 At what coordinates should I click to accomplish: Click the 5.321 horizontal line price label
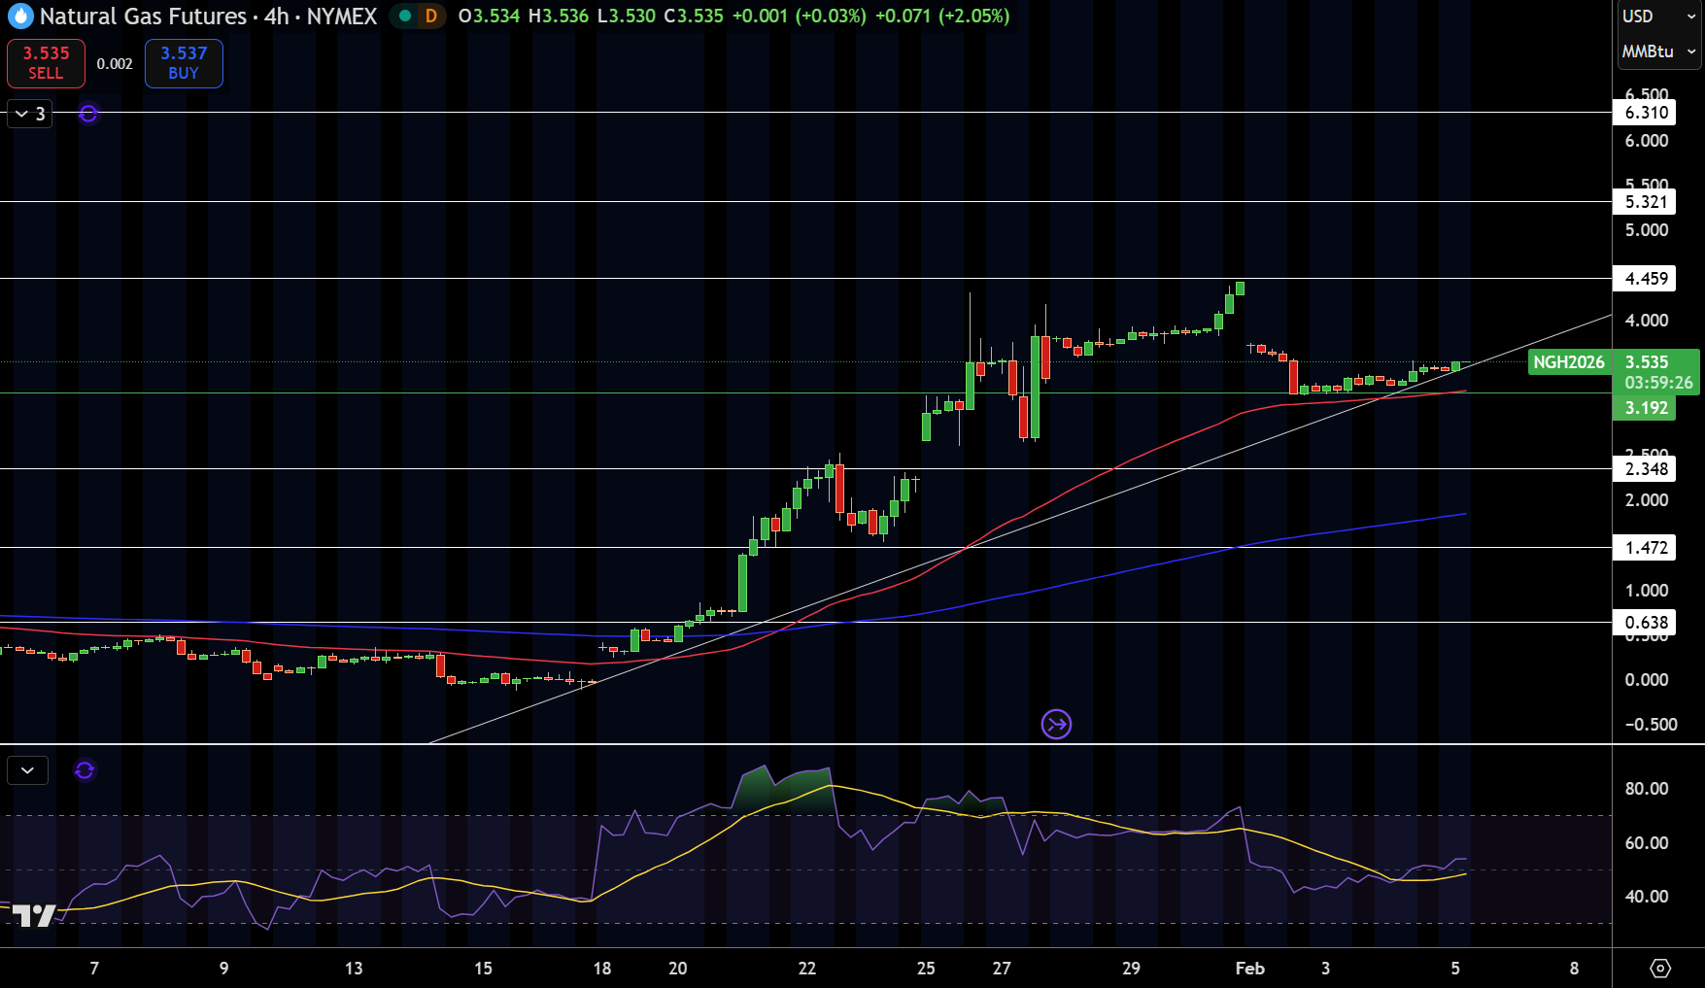(x=1644, y=202)
